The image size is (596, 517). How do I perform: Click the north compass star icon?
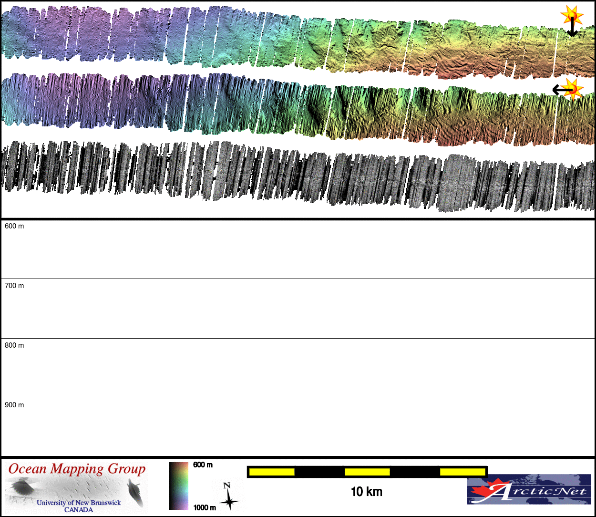(229, 497)
